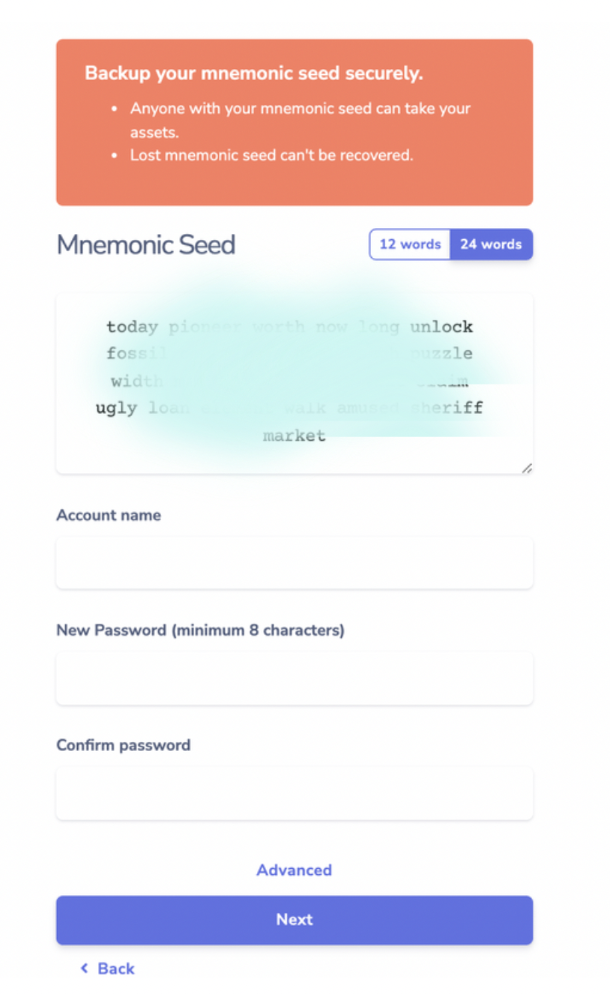This screenshot has width=610, height=994.
Task: Focus the Account name input field
Action: pos(294,562)
